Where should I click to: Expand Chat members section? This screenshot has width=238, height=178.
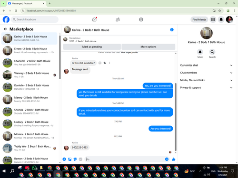(206, 73)
